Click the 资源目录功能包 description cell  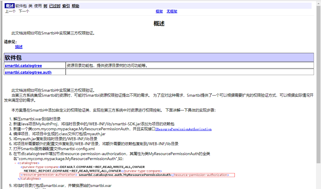190,65
